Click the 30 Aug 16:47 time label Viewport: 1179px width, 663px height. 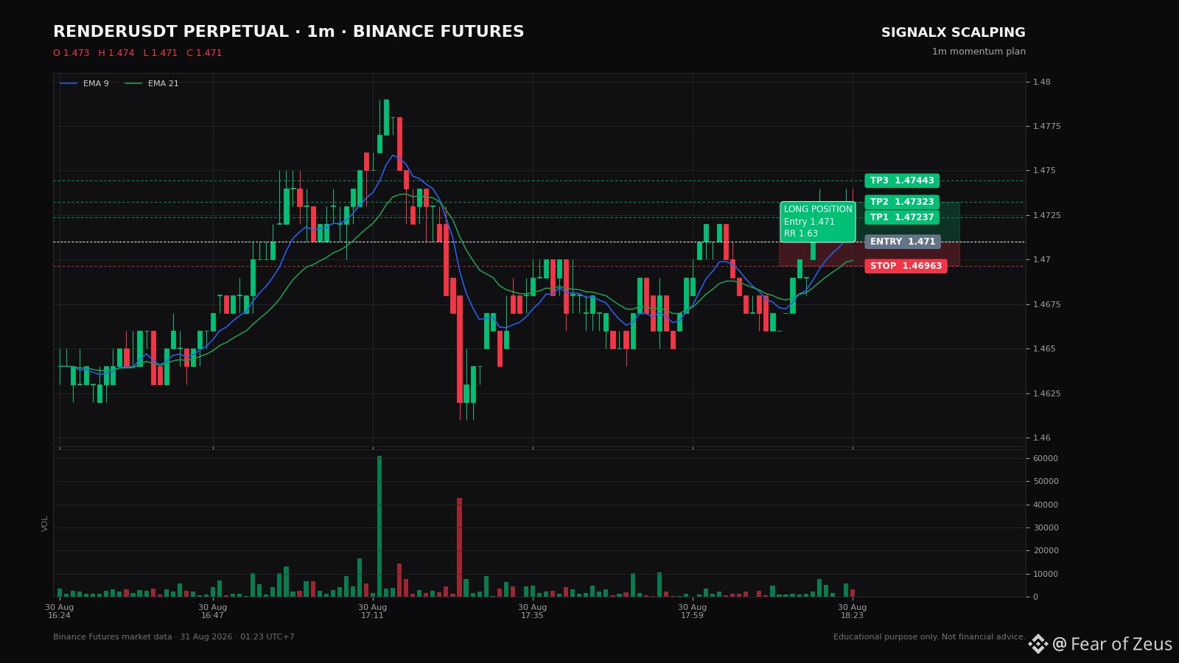[213, 611]
